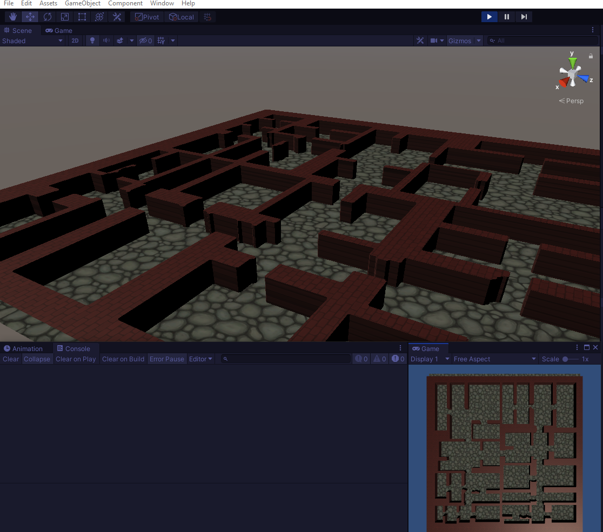Toggle Error Pause option

point(167,359)
